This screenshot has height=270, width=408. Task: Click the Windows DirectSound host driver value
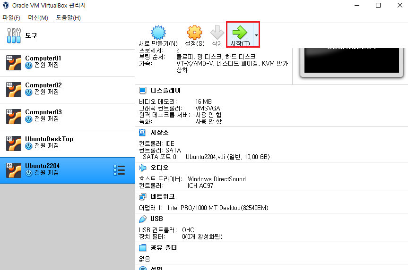coord(217,179)
